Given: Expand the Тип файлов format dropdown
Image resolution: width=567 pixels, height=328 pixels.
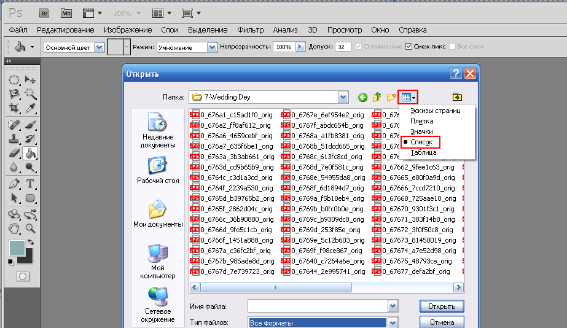Looking at the screenshot, I should click(x=393, y=323).
